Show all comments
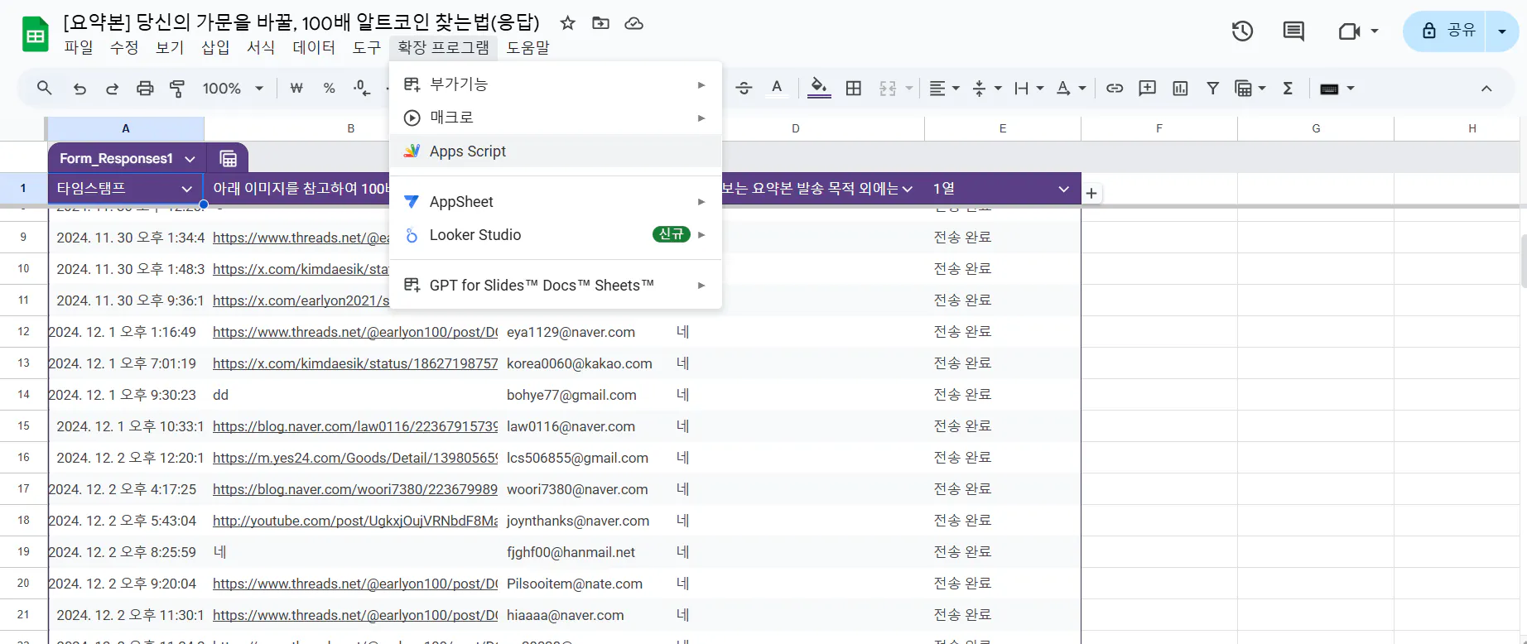 [x=1293, y=31]
